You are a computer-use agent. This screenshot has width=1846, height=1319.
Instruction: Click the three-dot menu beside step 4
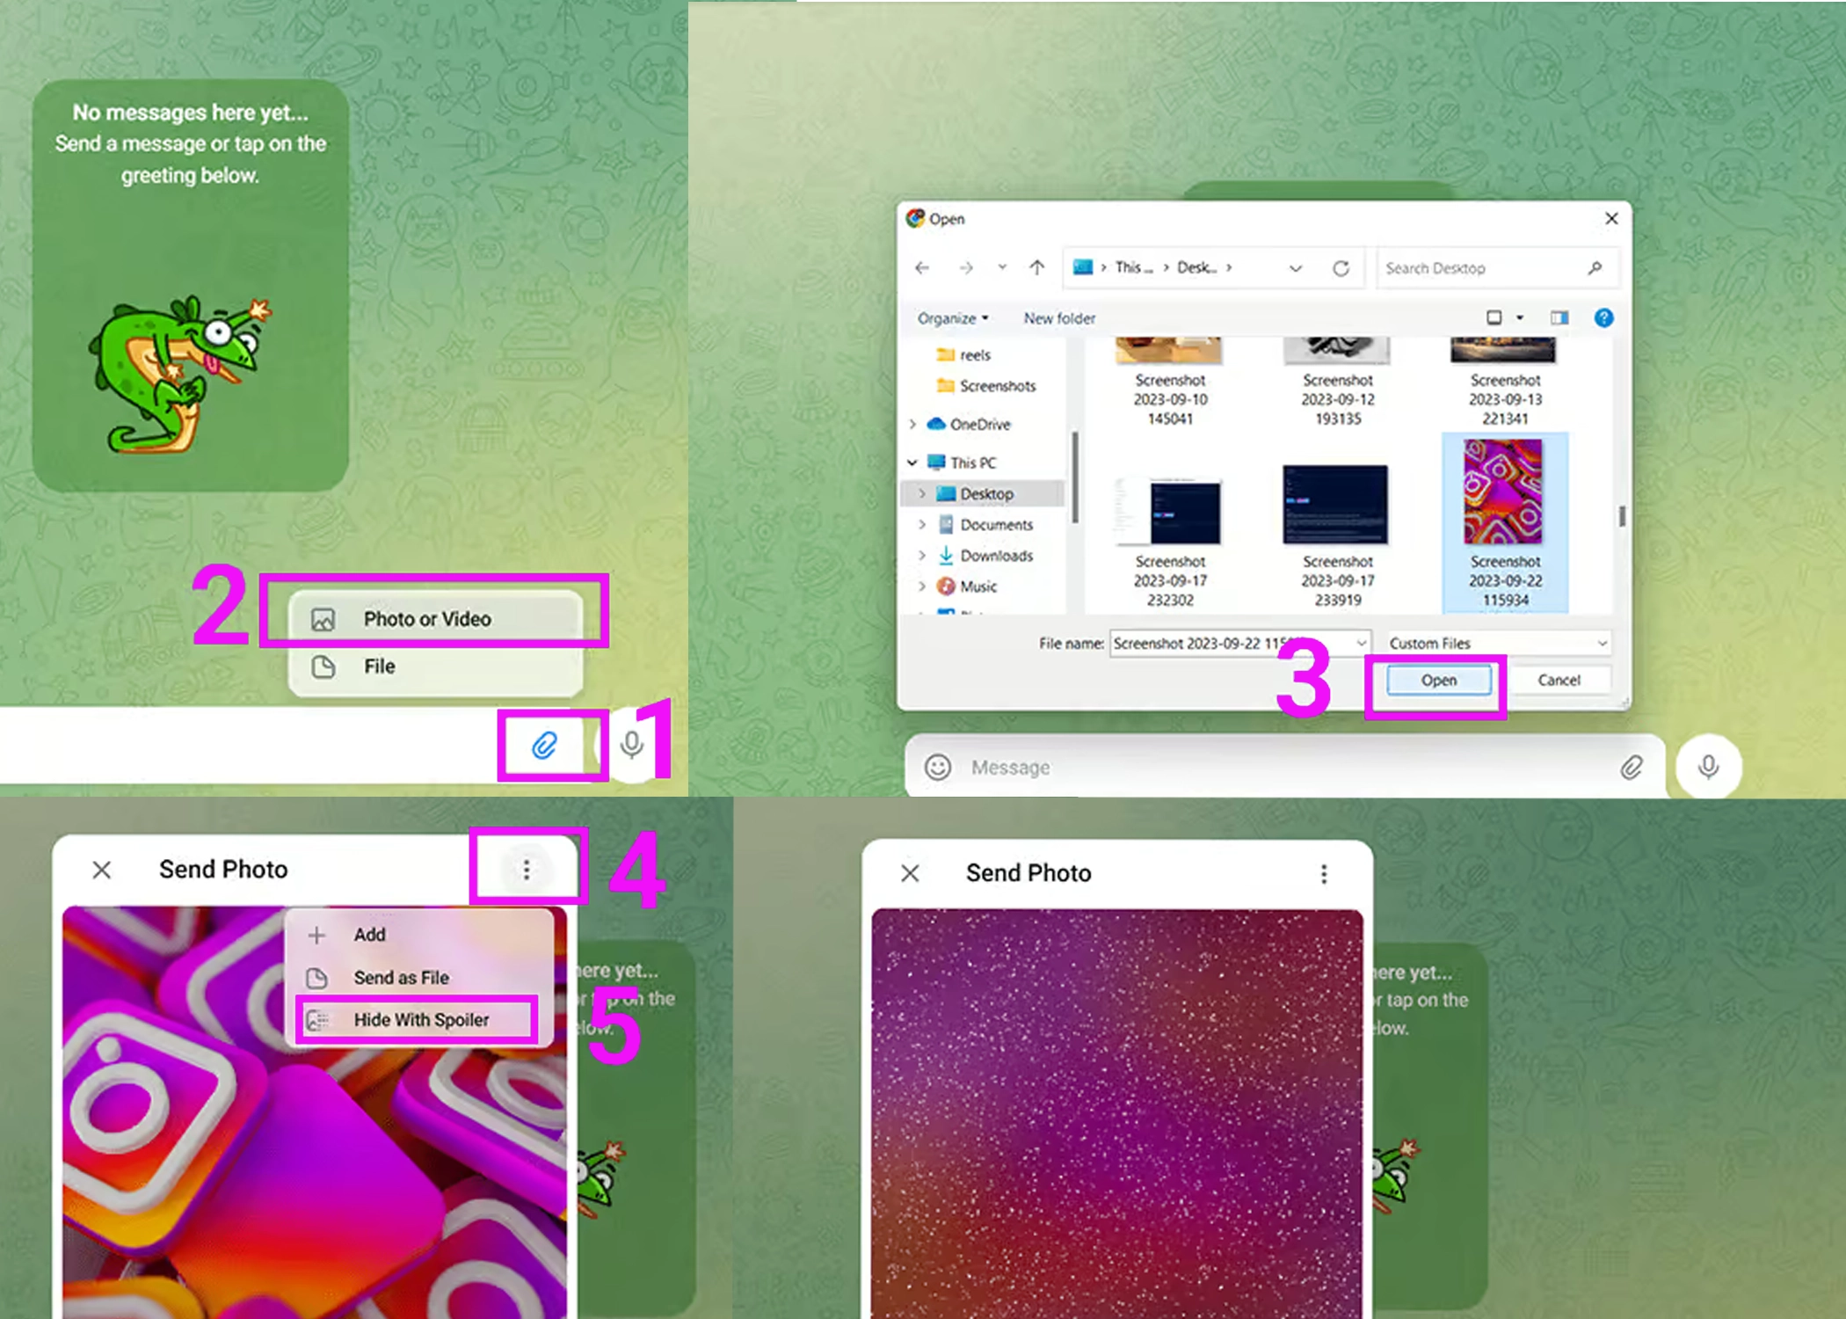(x=527, y=870)
